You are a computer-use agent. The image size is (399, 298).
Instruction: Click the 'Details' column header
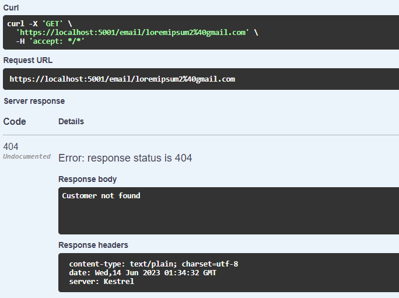coord(71,121)
